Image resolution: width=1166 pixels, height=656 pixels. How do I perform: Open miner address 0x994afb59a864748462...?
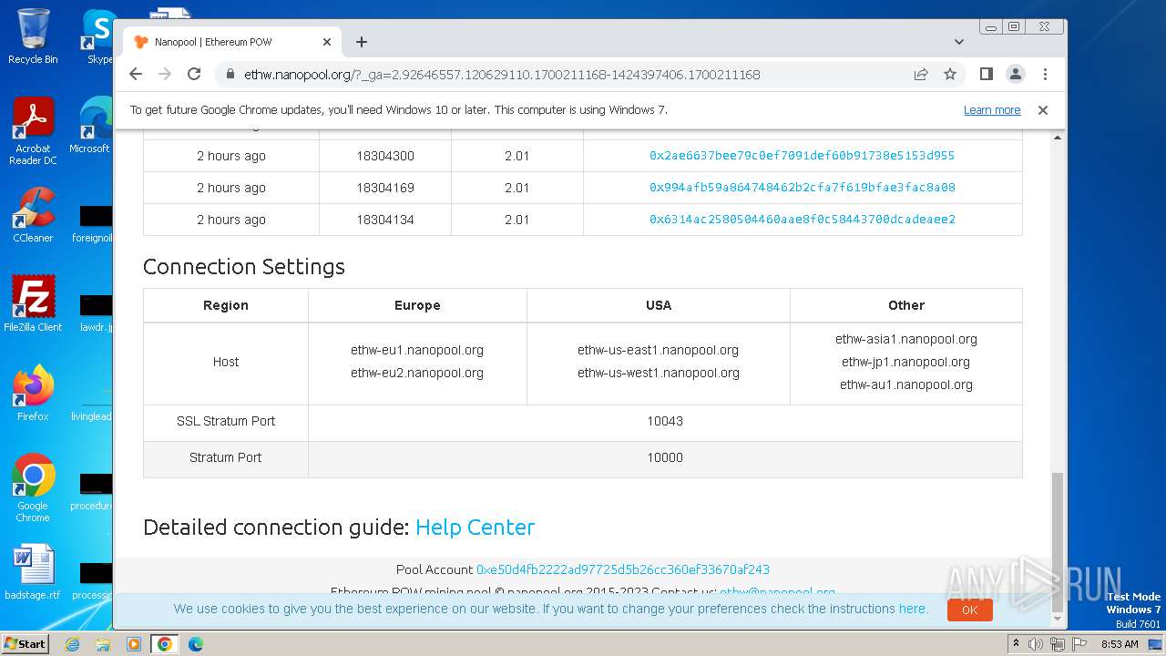[x=802, y=188]
